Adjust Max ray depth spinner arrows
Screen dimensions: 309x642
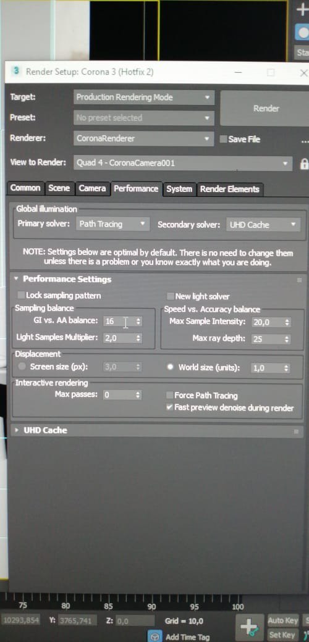[x=287, y=339]
